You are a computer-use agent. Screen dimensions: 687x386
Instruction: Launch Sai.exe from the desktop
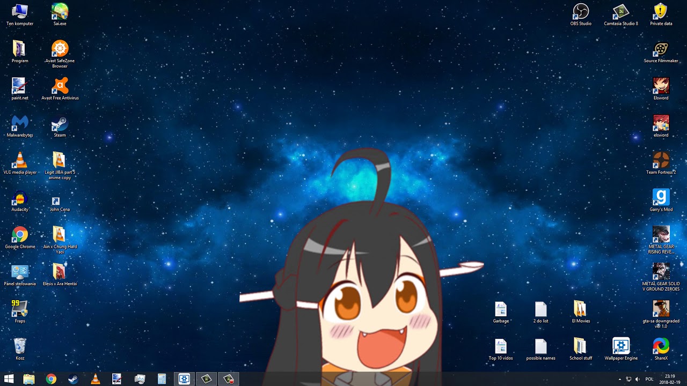(x=60, y=15)
